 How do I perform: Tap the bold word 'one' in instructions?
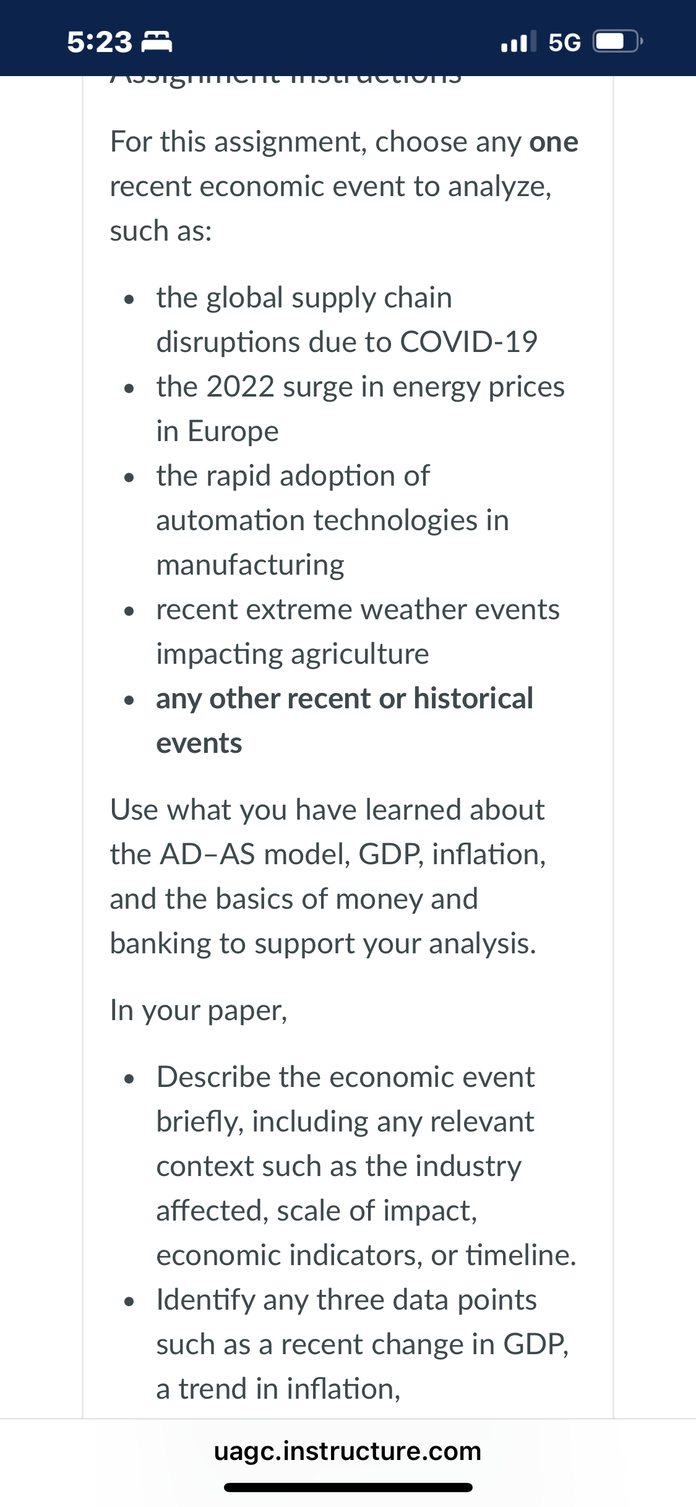click(x=554, y=142)
